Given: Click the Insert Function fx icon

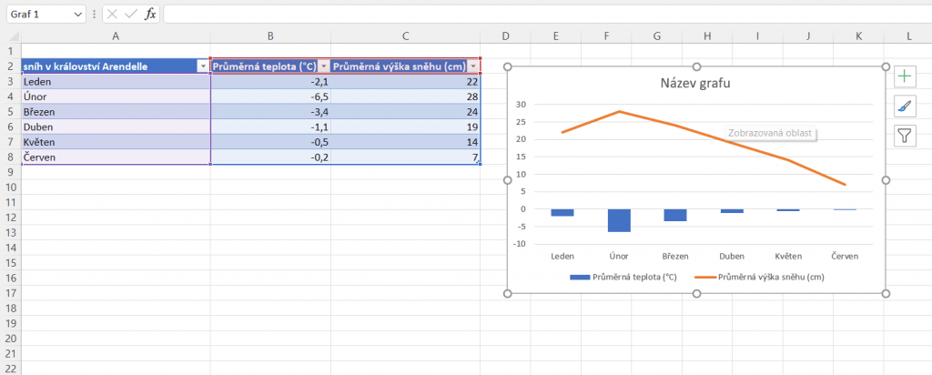Looking at the screenshot, I should (x=150, y=15).
